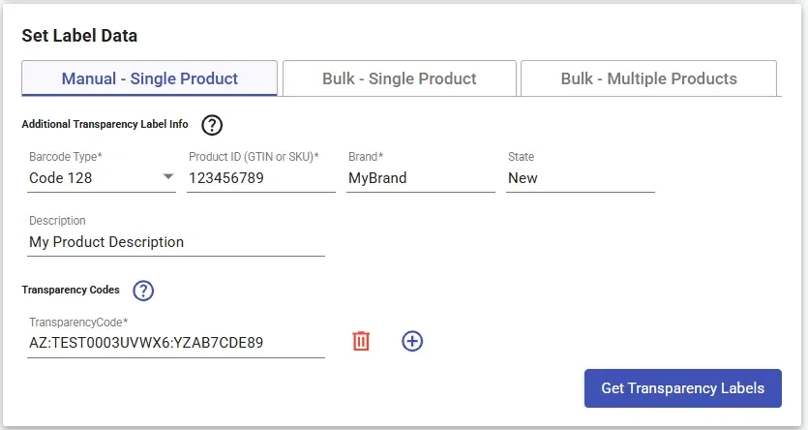Click the Brand* field label
808x430 pixels.
coord(366,157)
